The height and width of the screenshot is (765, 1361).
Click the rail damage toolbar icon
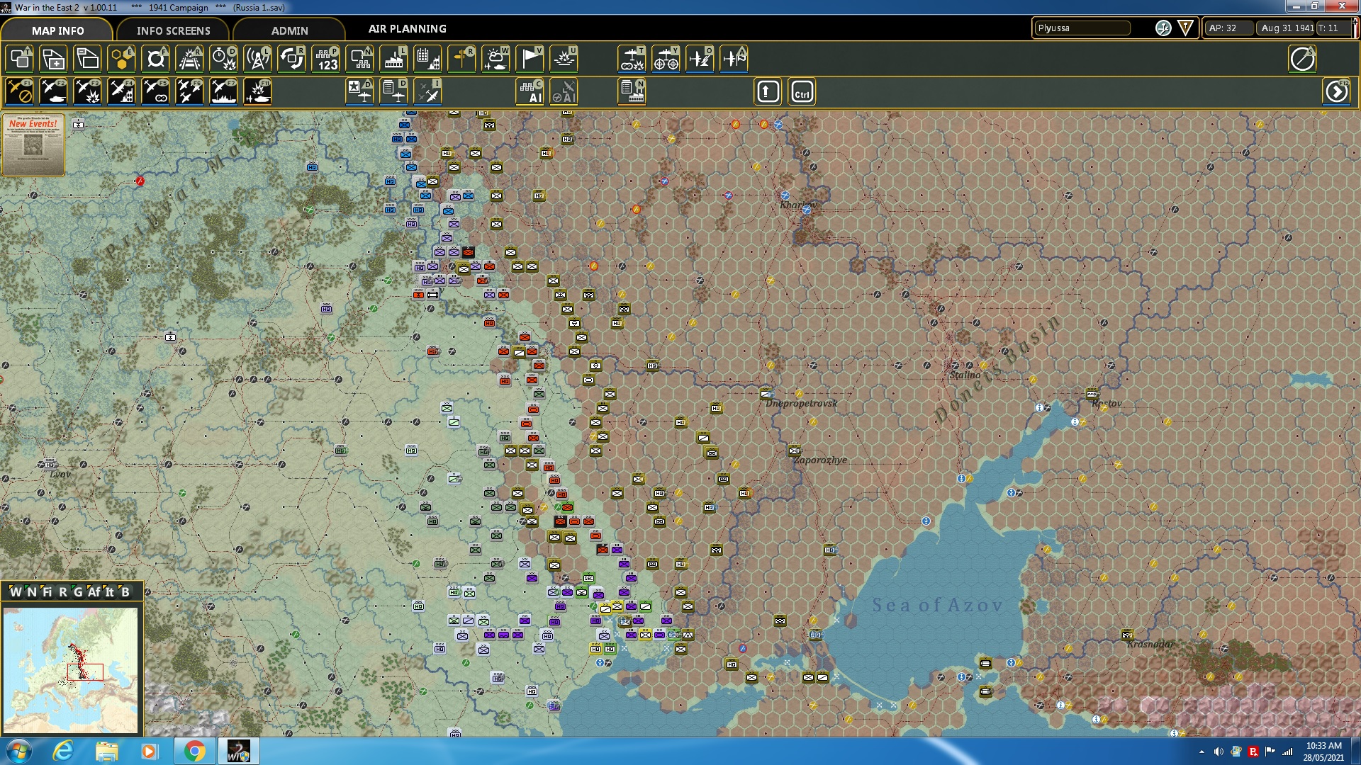pyautogui.click(x=190, y=59)
